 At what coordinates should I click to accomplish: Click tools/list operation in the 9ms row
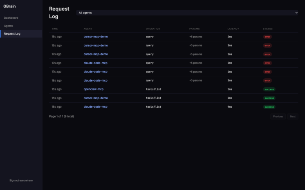click(153, 107)
